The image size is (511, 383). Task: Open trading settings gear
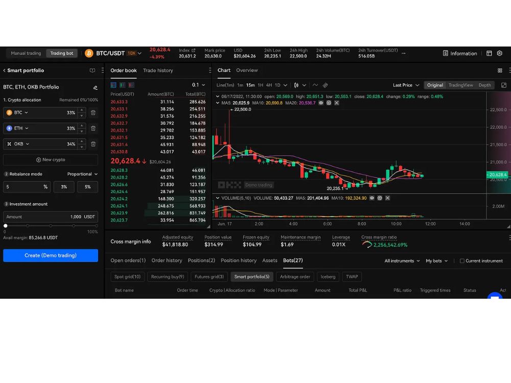tap(500, 54)
